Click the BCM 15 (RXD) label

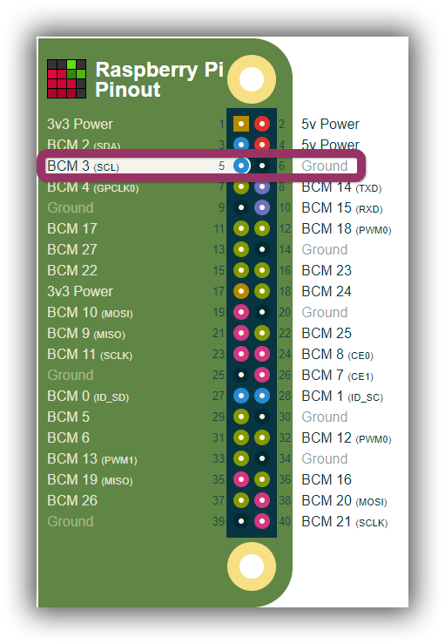click(x=342, y=207)
